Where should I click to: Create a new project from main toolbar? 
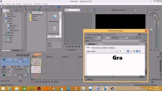tap(2, 7)
